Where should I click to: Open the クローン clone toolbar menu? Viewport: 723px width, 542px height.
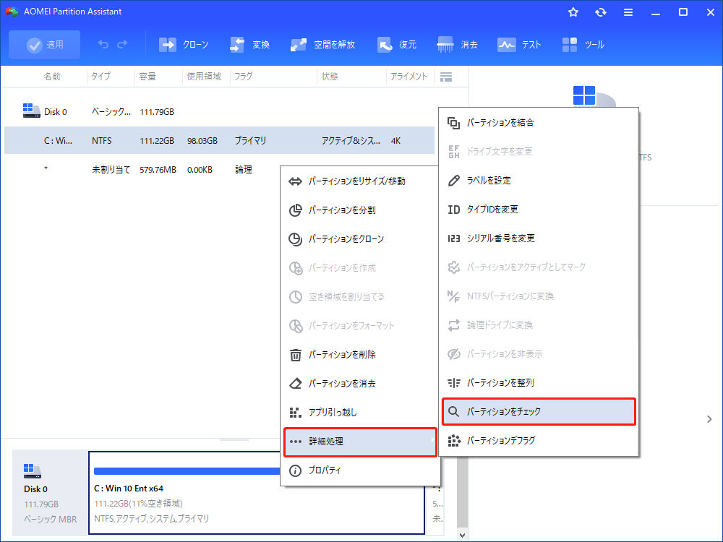pos(184,45)
